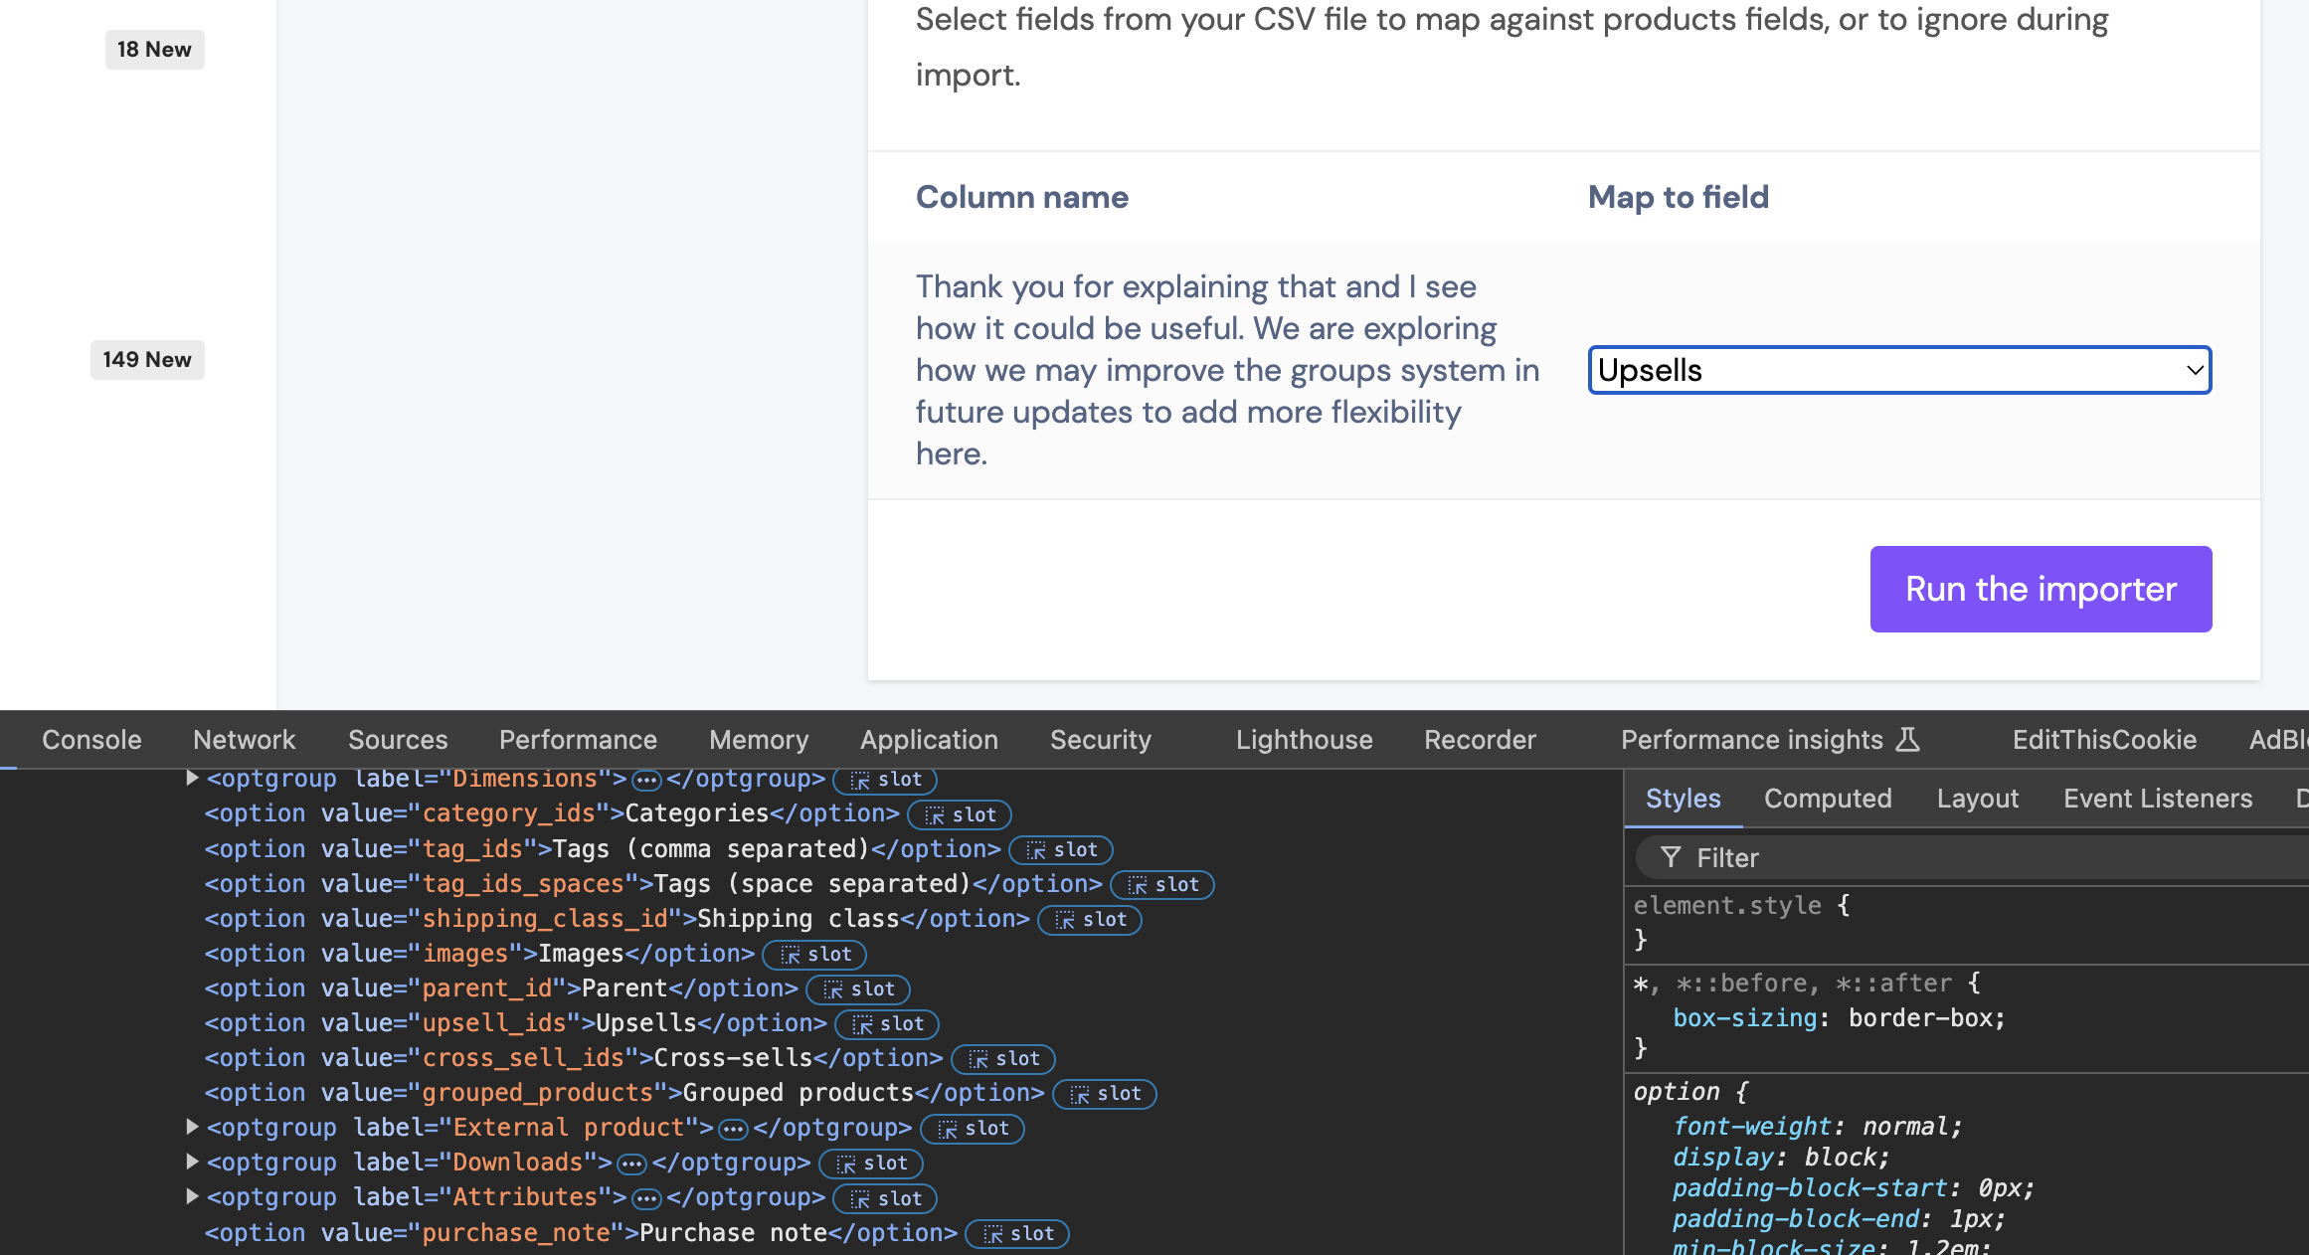Click slot badge beside the Upsells option
Viewport: 2309px width, 1255px height.
click(887, 1023)
